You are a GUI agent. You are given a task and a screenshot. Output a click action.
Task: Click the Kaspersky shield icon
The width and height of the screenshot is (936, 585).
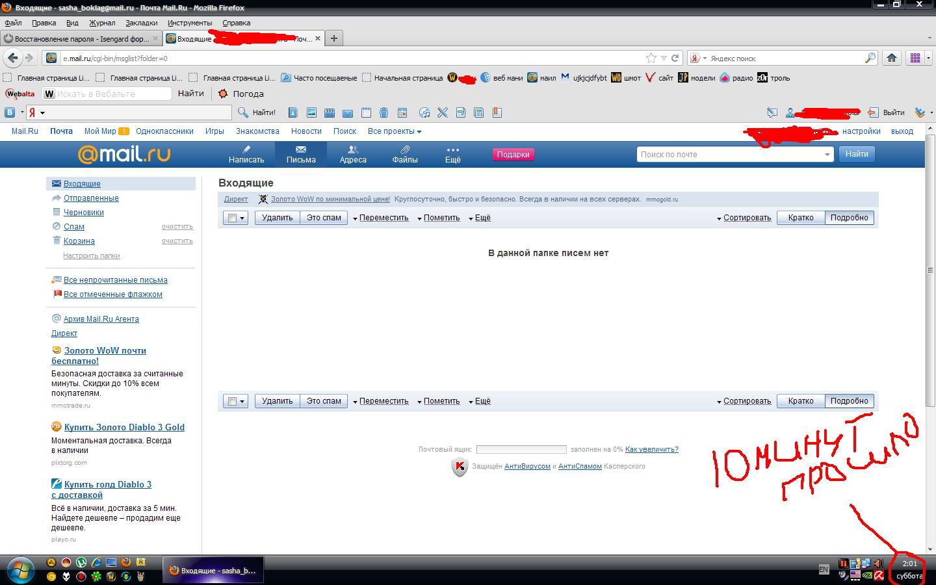[460, 467]
